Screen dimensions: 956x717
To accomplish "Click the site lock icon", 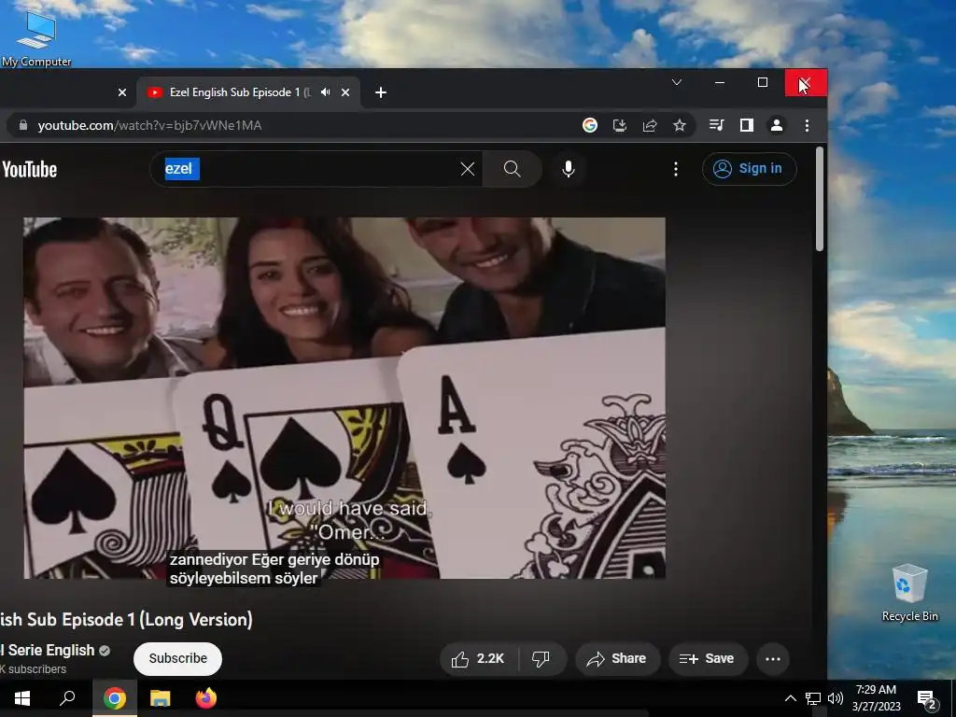I will point(23,125).
